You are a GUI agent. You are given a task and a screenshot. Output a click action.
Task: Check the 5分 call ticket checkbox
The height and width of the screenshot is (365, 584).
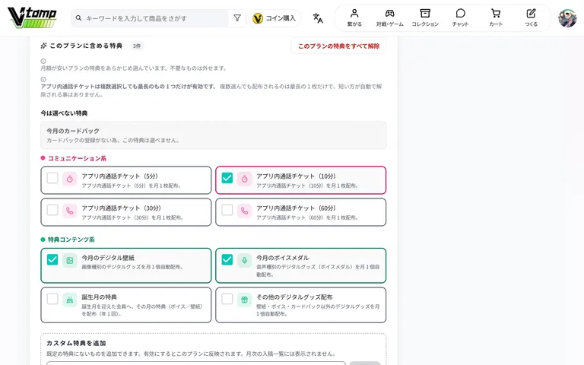52,178
